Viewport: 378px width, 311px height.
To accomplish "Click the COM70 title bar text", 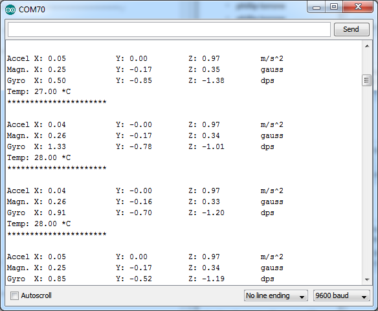I will pos(32,10).
